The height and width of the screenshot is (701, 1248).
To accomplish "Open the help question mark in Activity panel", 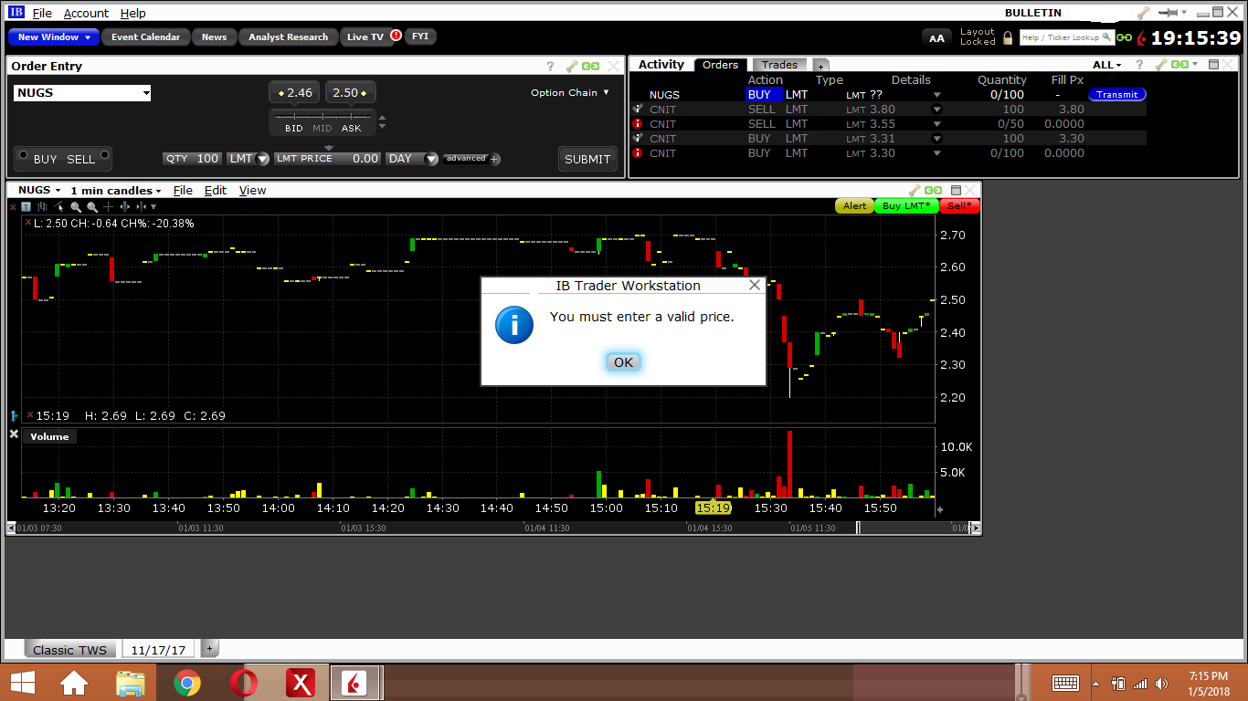I will [x=1139, y=65].
